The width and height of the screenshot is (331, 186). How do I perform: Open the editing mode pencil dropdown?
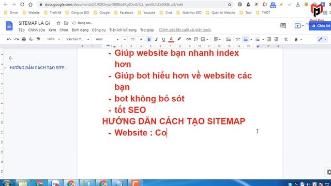pyautogui.click(x=323, y=39)
